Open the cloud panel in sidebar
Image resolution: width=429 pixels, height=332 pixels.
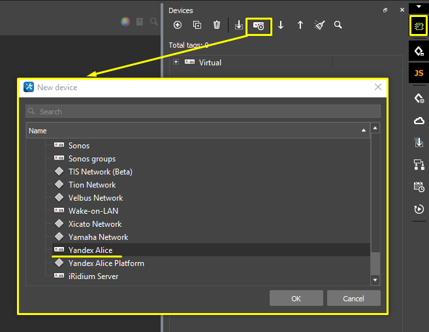(419, 121)
